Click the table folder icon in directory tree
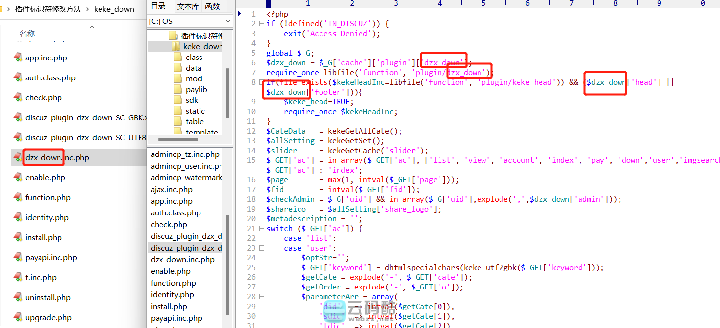The image size is (720, 328). [x=178, y=122]
